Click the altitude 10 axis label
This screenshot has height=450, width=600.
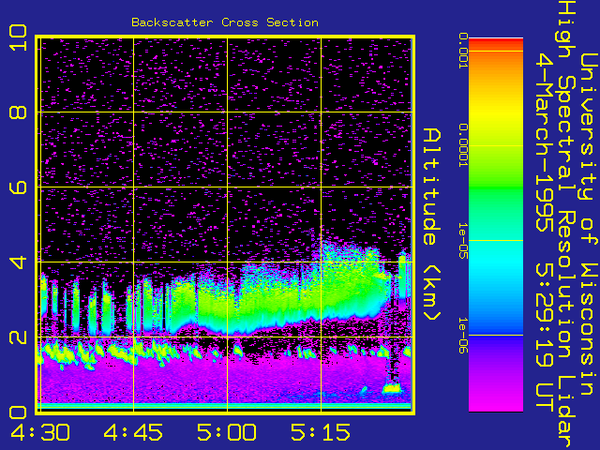[18, 37]
